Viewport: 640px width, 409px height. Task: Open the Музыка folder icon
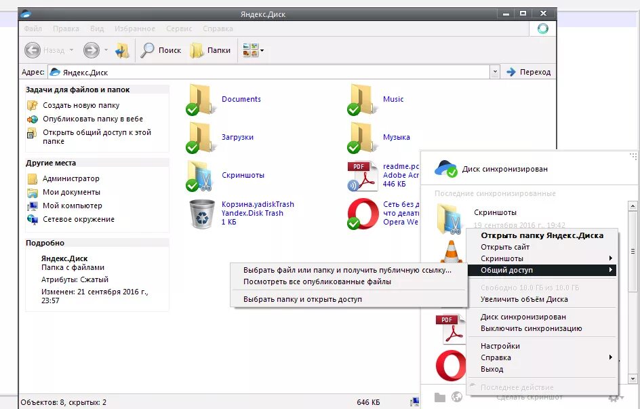[361, 137]
